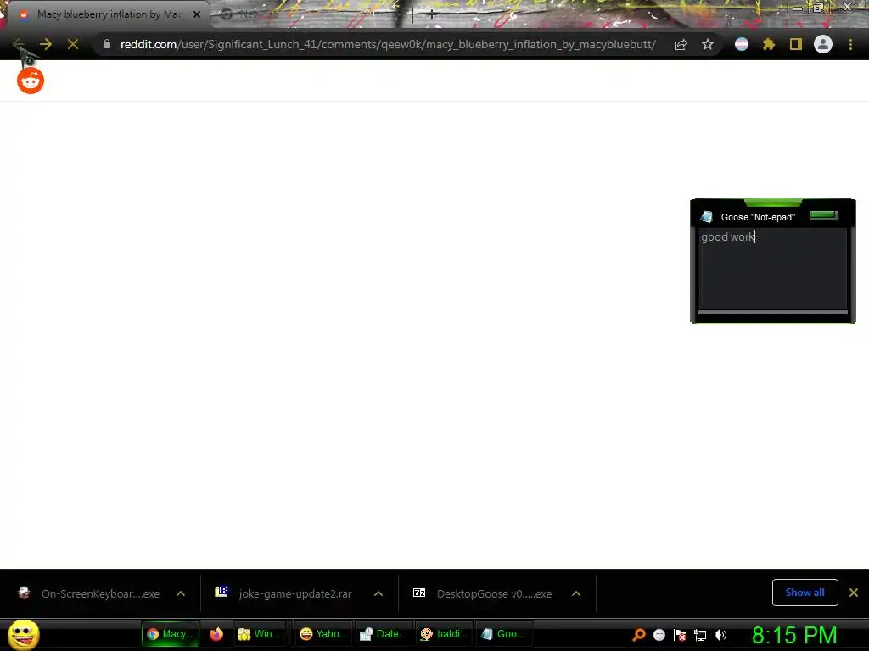Screen dimensions: 869x651
Task: Click the 8:15 PM clock
Action: click(794, 635)
